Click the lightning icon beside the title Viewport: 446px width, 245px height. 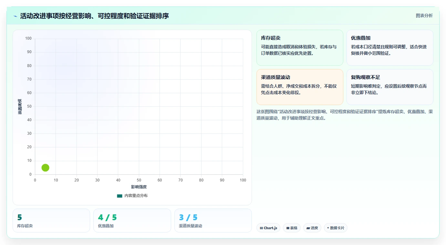click(x=15, y=16)
